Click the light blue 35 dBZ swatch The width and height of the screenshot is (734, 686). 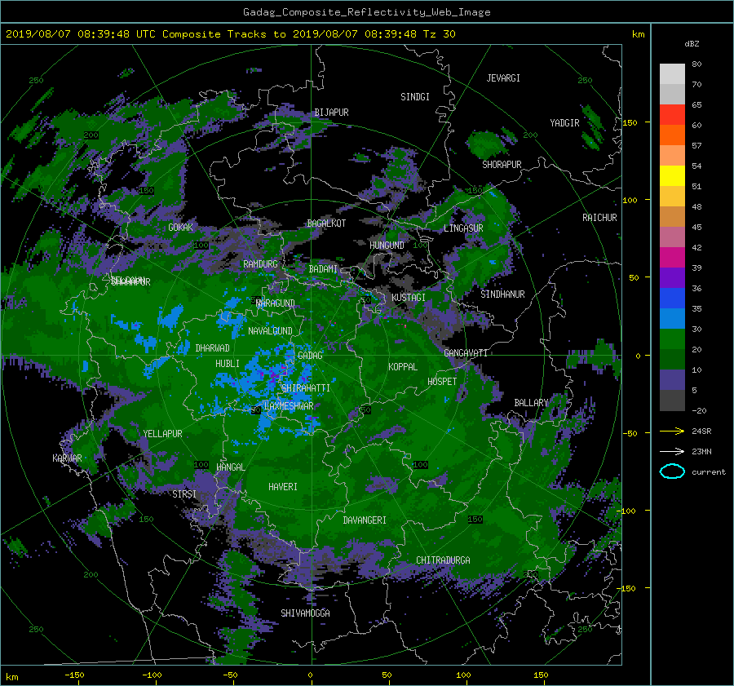click(672, 318)
